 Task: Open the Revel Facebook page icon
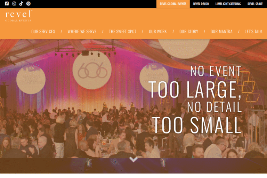click(x=7, y=4)
